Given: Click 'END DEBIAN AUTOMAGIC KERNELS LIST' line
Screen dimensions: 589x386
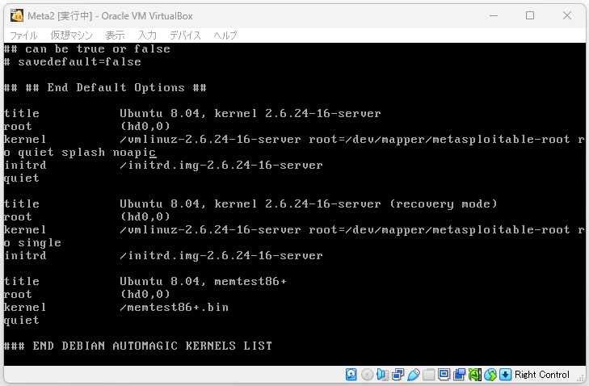Looking at the screenshot, I should (x=138, y=346).
